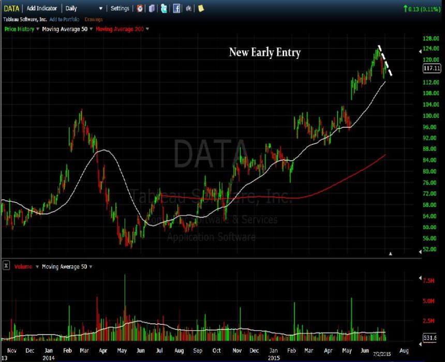
Task: Open the Daily timeframe dropdown
Action: pos(83,8)
